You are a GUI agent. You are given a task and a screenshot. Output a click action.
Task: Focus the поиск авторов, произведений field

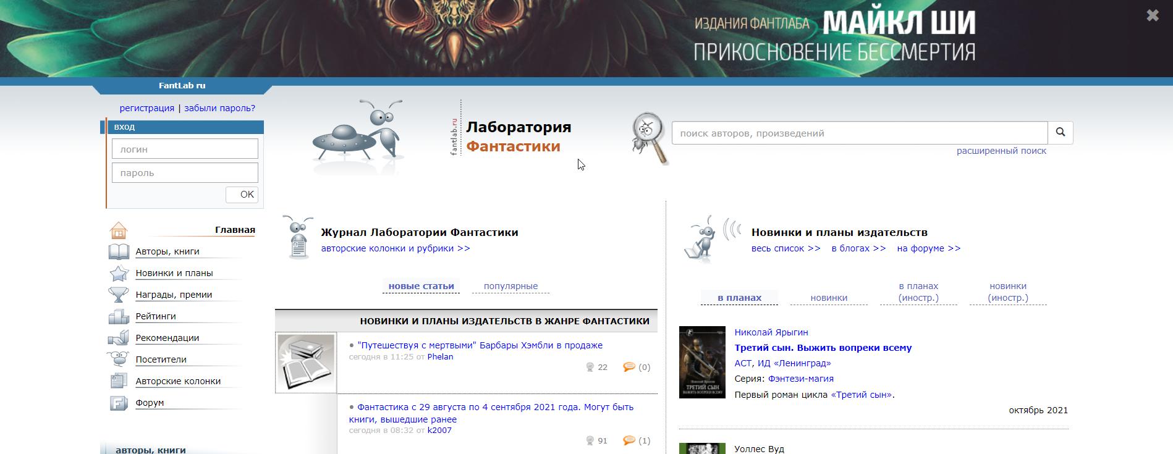tap(860, 133)
